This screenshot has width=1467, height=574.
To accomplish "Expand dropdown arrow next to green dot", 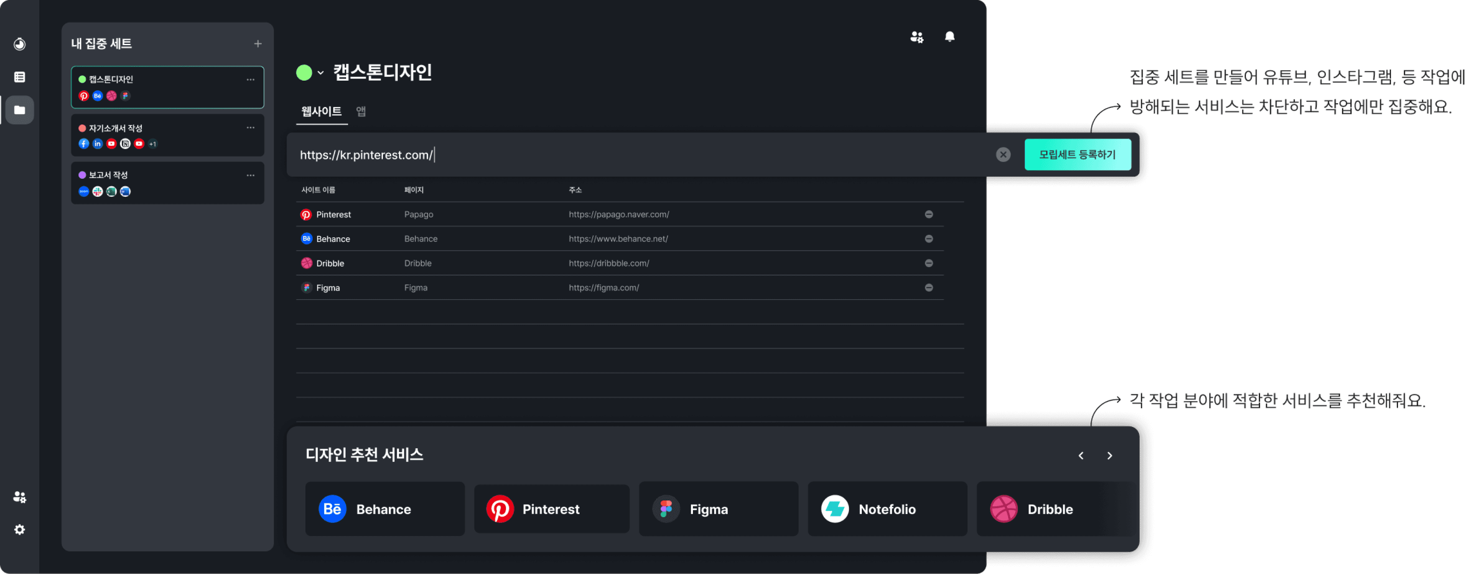I will coord(321,73).
